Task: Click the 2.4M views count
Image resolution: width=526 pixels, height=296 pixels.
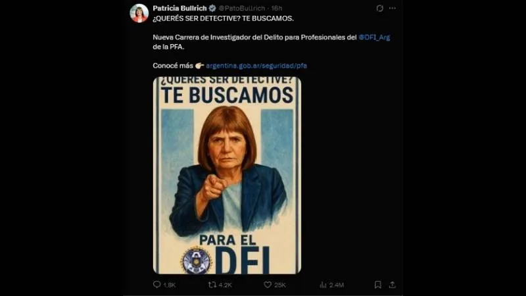Action: [x=337, y=285]
